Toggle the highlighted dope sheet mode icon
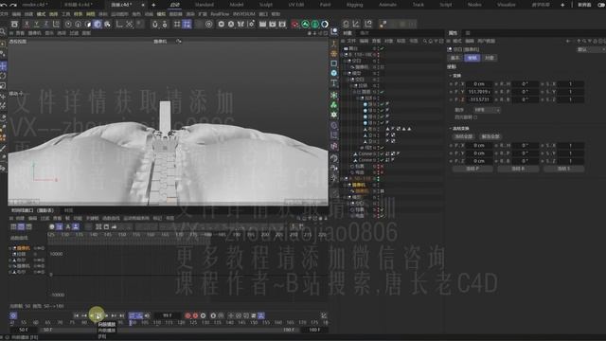 click(21, 227)
